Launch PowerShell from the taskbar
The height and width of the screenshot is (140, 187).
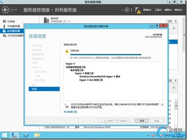point(26,135)
